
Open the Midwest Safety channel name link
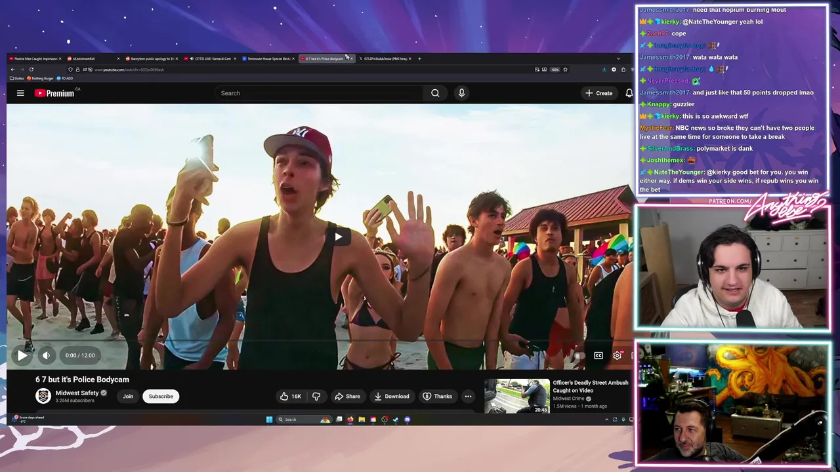pyautogui.click(x=77, y=393)
